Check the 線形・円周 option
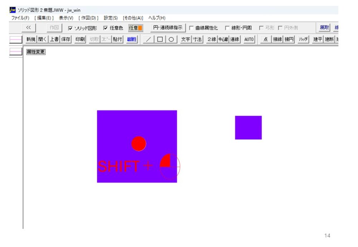 coord(227,28)
